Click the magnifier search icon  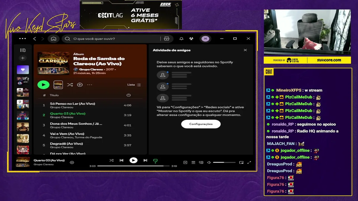click(x=67, y=39)
